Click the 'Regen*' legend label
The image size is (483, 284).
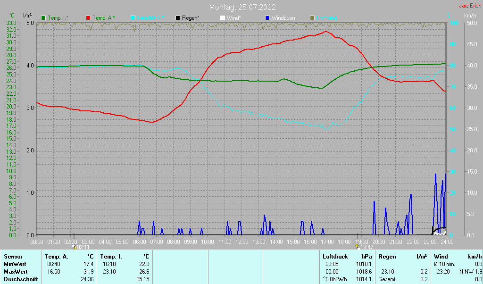tap(191, 18)
